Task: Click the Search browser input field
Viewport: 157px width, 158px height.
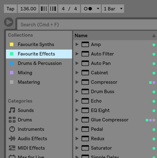Action: click(x=87, y=25)
